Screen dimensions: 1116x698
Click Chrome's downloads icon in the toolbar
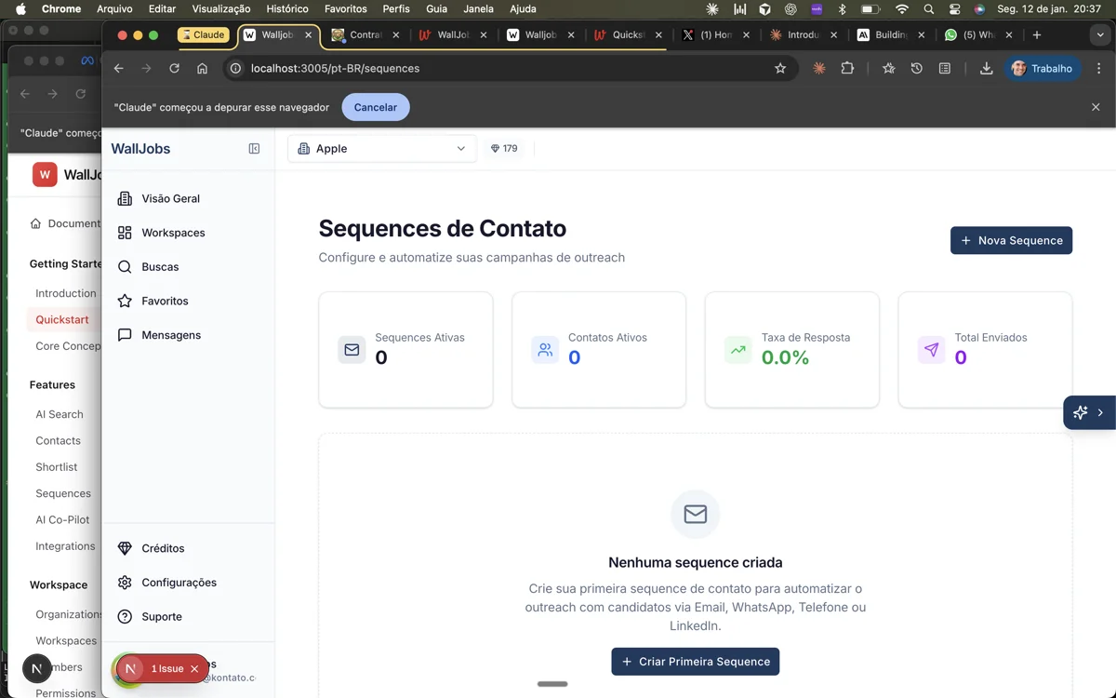(x=986, y=68)
